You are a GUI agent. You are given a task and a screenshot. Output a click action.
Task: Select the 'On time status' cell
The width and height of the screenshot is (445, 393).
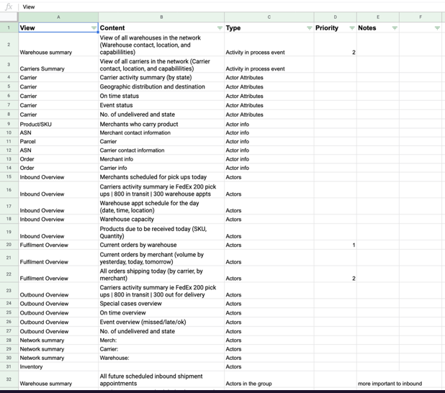pyautogui.click(x=161, y=96)
